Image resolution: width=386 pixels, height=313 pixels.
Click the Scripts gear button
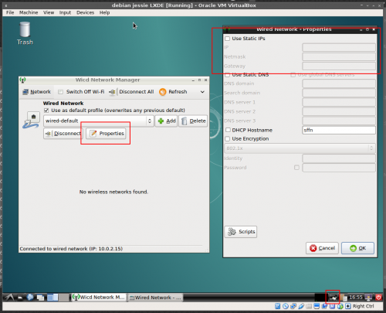pos(241,232)
